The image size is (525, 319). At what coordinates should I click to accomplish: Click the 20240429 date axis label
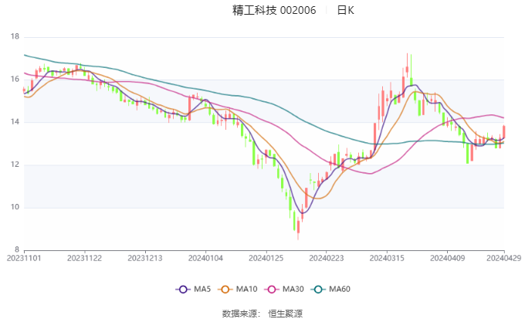coord(503,258)
